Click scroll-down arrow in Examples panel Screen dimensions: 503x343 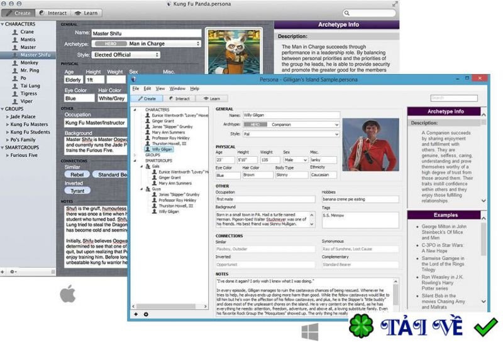pyautogui.click(x=484, y=302)
